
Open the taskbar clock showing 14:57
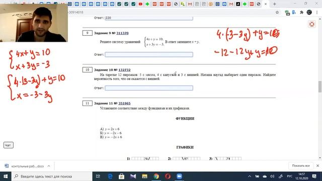click(302, 176)
